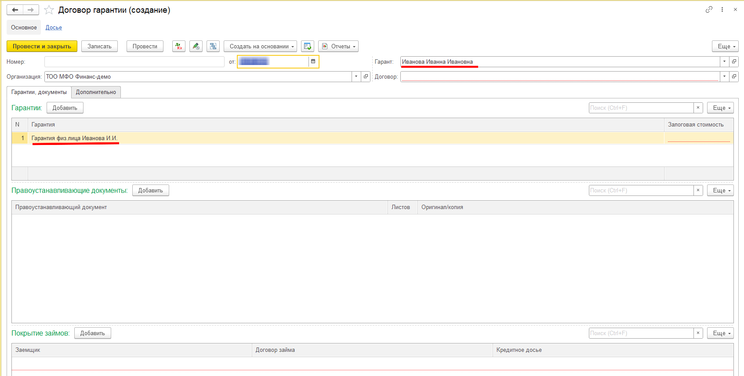Go forward with the right arrow button

pos(31,10)
